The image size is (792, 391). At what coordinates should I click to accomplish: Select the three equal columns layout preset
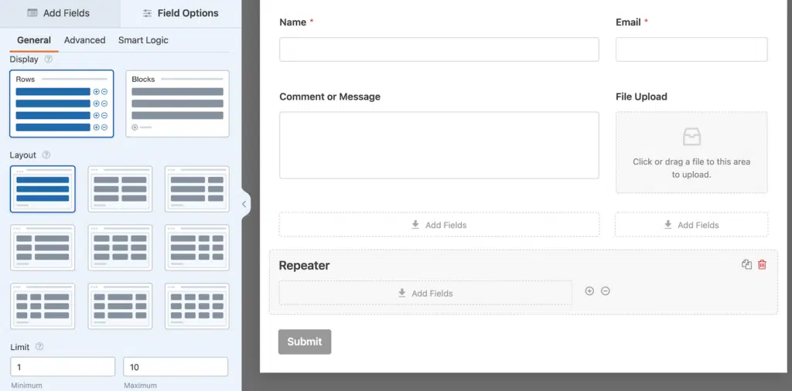click(120, 248)
